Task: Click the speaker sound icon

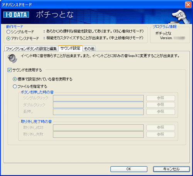Action: (x=12, y=59)
